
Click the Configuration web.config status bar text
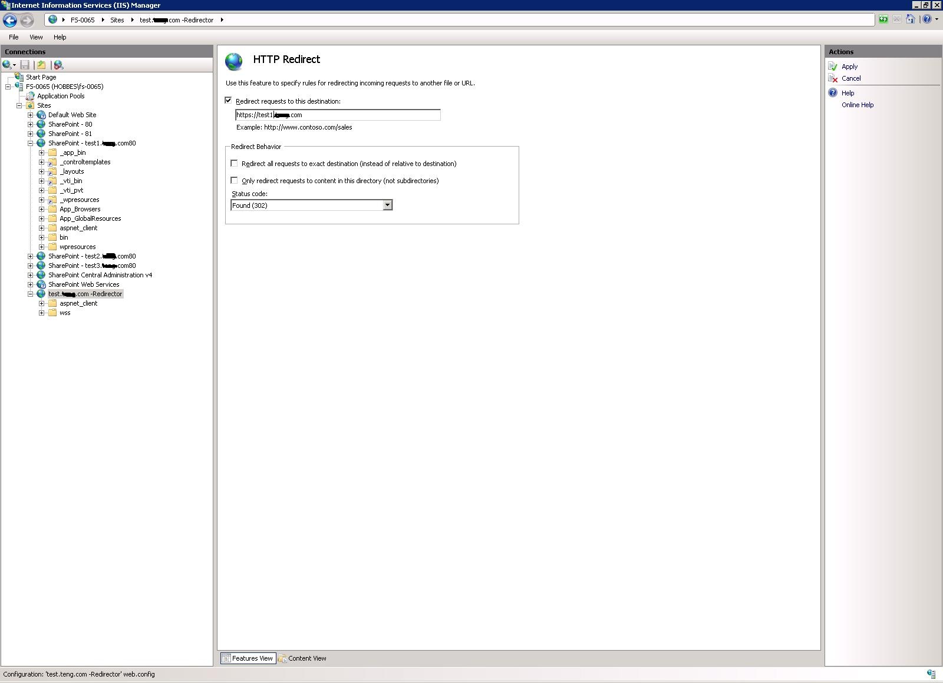pyautogui.click(x=79, y=674)
